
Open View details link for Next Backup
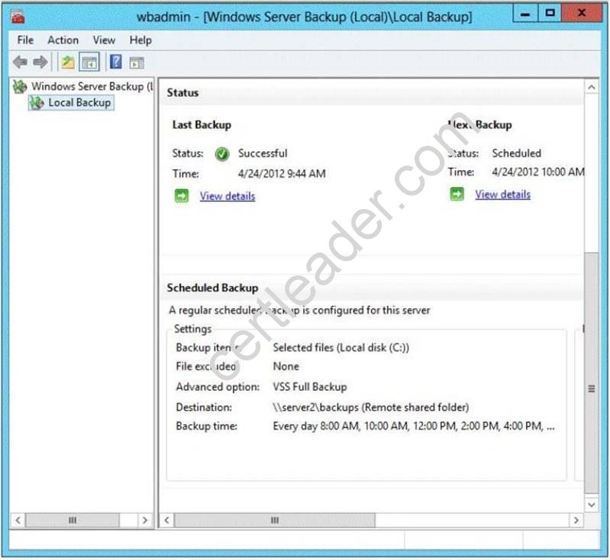coord(502,195)
